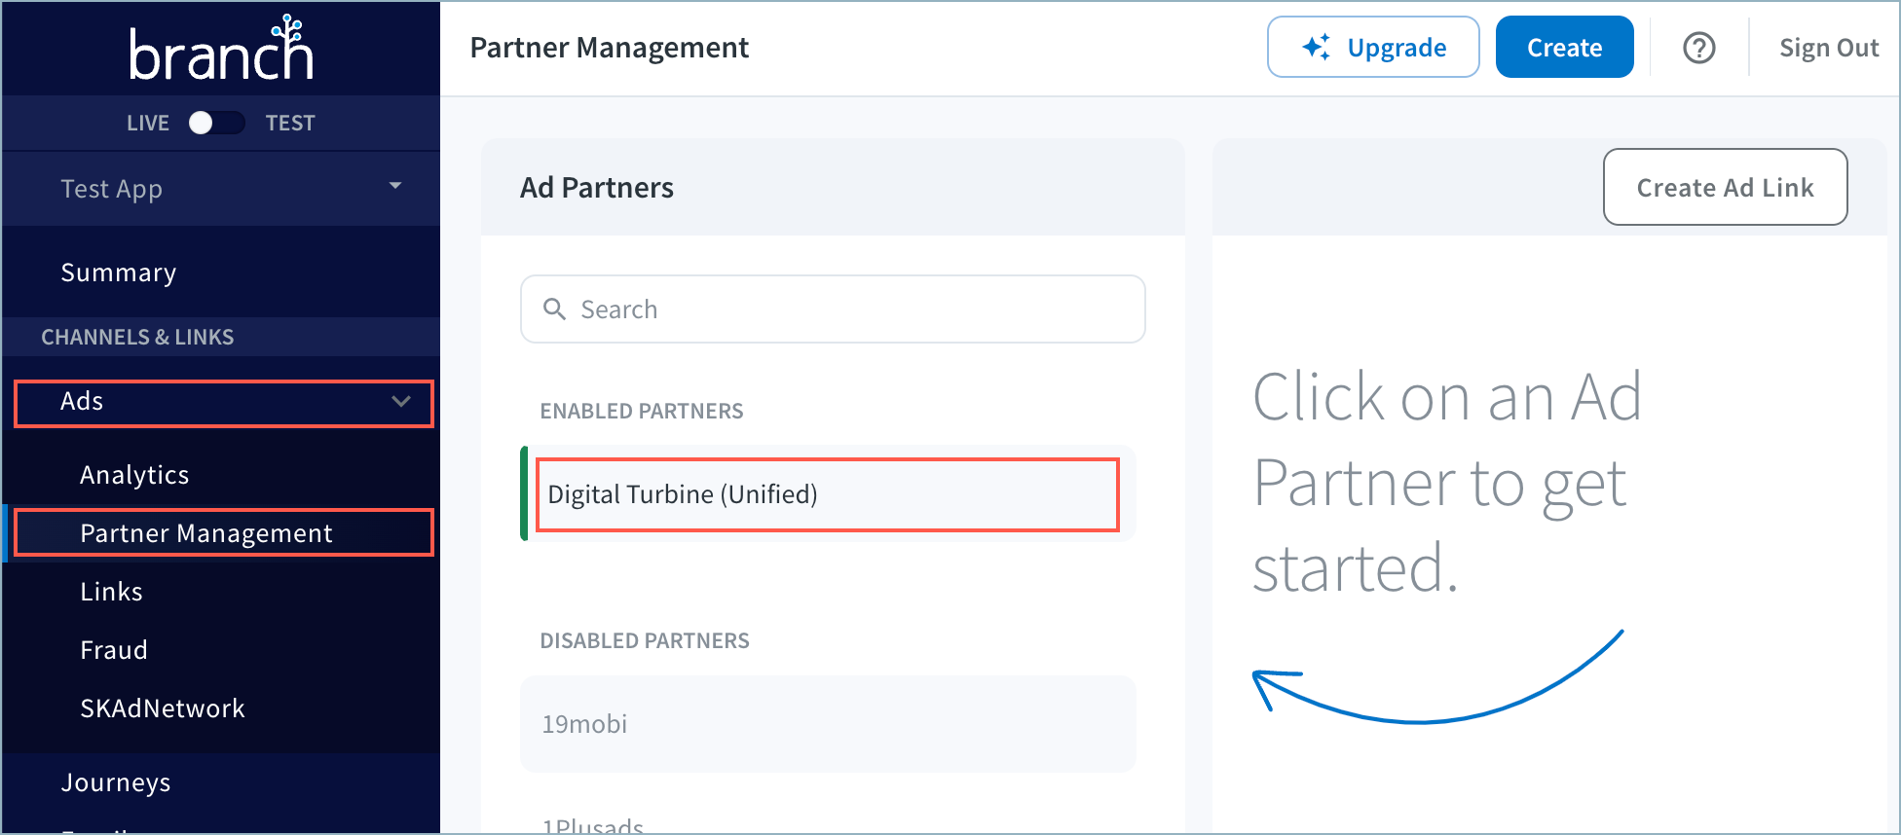Screen dimensions: 1901x835
Task: Click the ENABLED PARTNERS label
Action: click(642, 411)
